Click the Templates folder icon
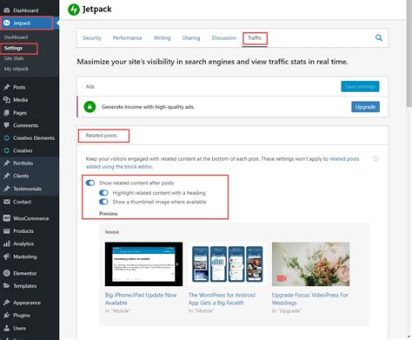This screenshot has height=340, width=412. click(x=6, y=286)
